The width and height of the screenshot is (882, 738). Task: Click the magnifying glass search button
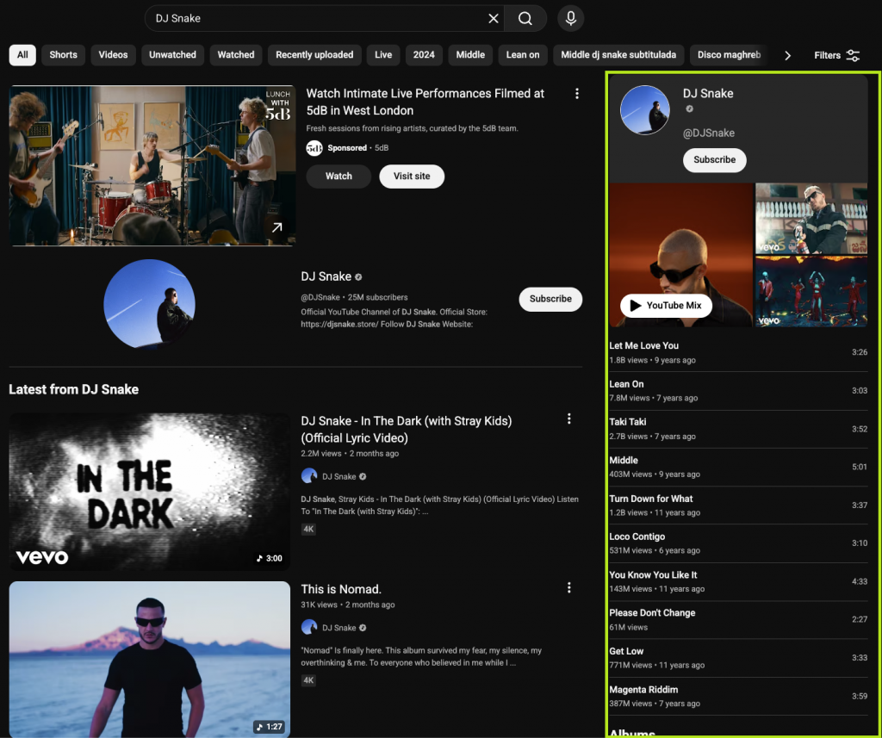(525, 18)
